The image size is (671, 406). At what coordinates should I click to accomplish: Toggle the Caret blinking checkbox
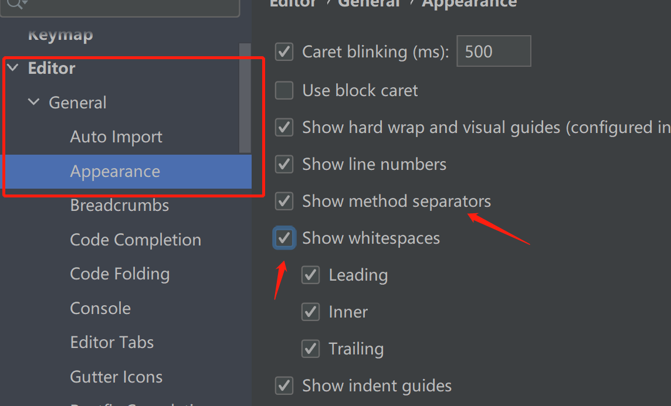[x=284, y=52]
